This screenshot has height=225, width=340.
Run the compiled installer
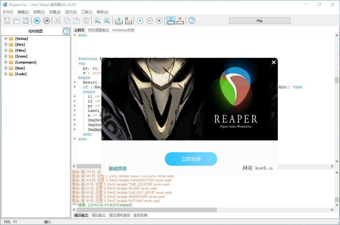140,21
